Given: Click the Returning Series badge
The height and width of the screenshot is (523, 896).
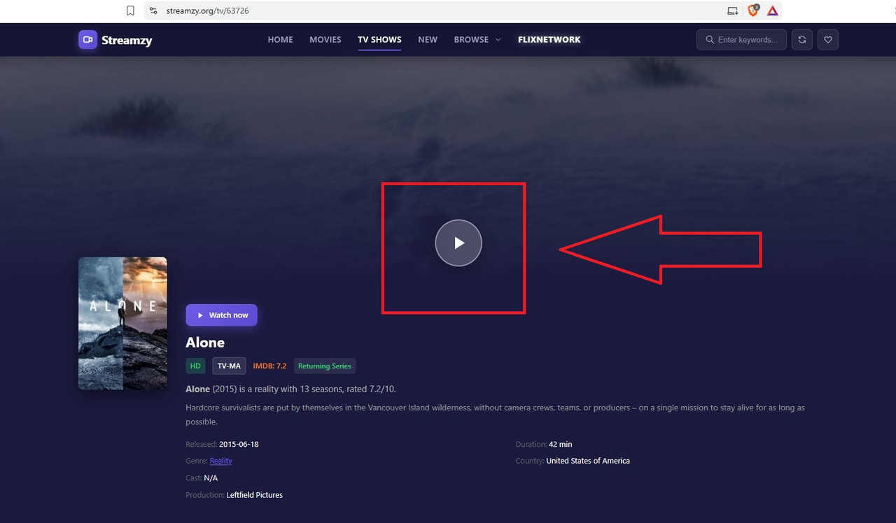Looking at the screenshot, I should 325,366.
